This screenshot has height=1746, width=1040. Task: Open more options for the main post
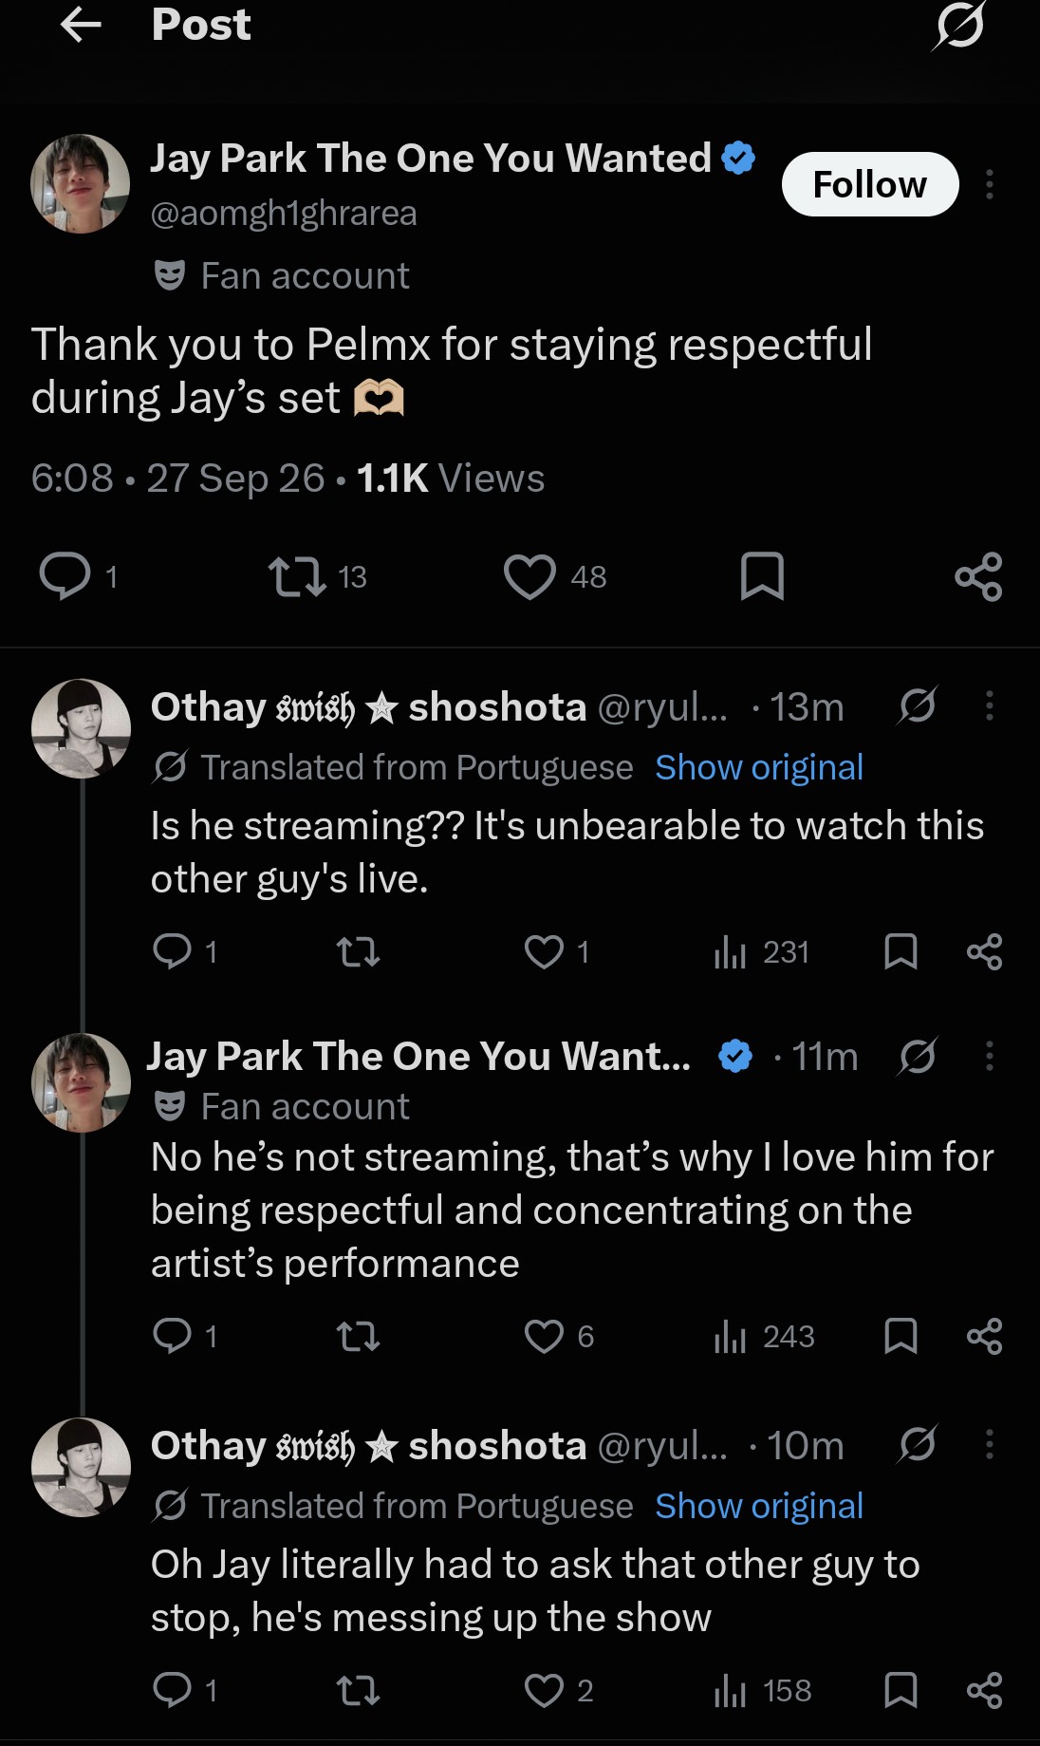point(990,184)
